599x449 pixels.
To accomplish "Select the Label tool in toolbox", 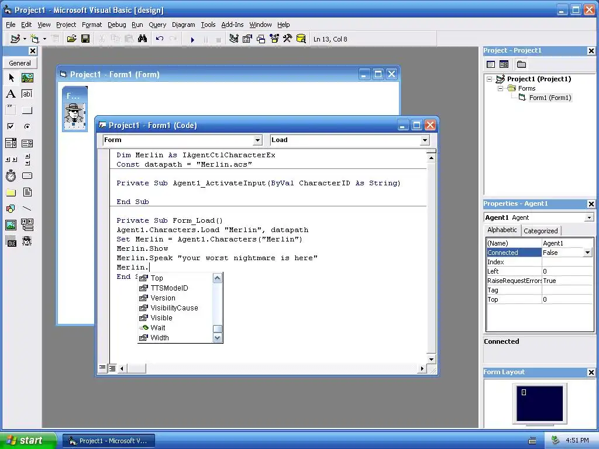I will (11, 94).
